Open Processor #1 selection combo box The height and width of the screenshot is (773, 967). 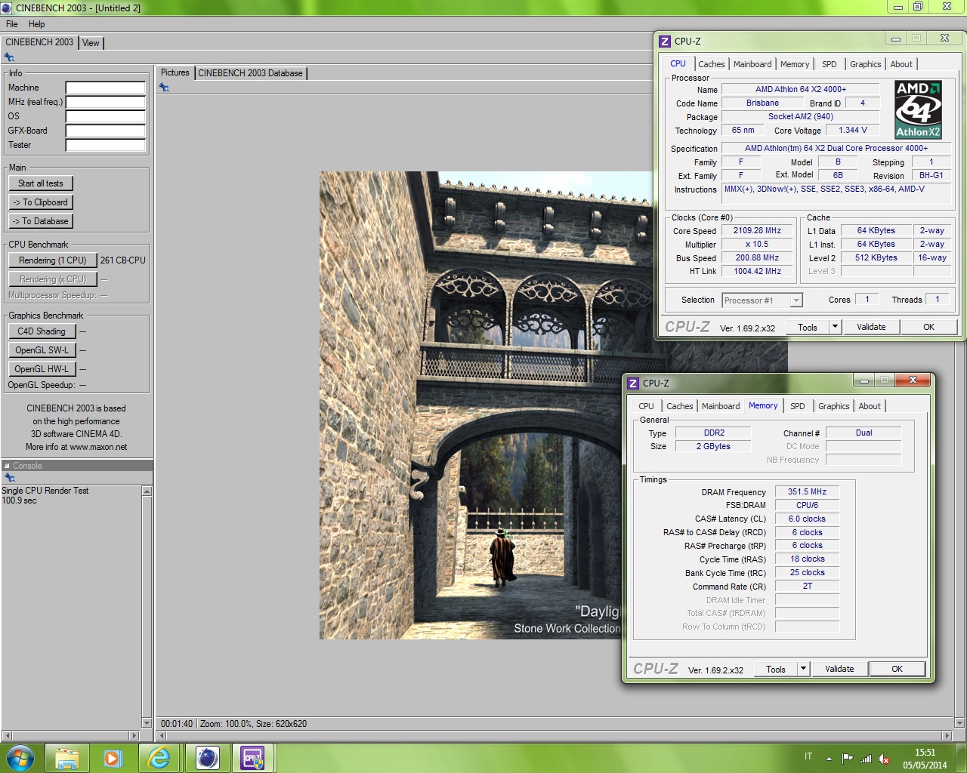[x=762, y=300]
